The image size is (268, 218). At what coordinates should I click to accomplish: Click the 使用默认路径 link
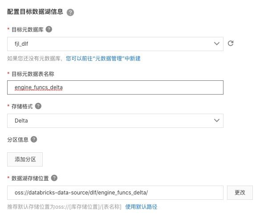(x=141, y=207)
